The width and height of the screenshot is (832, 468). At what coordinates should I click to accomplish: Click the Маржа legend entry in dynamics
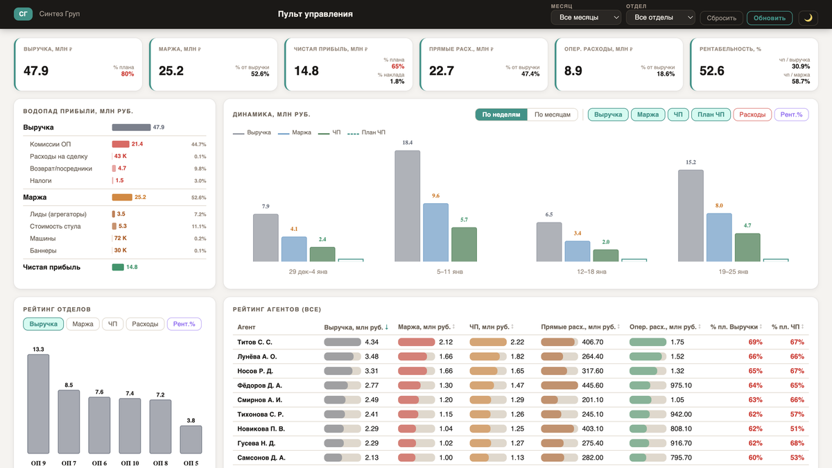point(295,132)
